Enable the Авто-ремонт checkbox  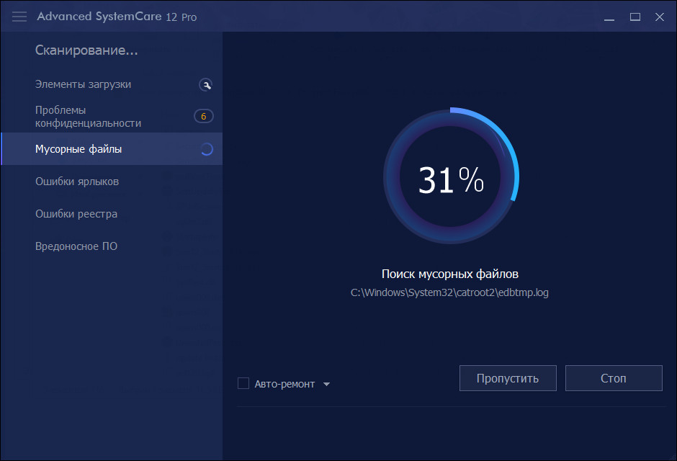coord(243,384)
